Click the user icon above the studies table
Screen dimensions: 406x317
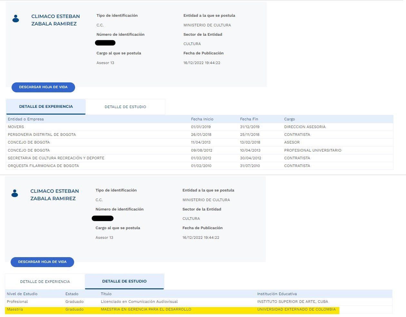pyautogui.click(x=15, y=193)
